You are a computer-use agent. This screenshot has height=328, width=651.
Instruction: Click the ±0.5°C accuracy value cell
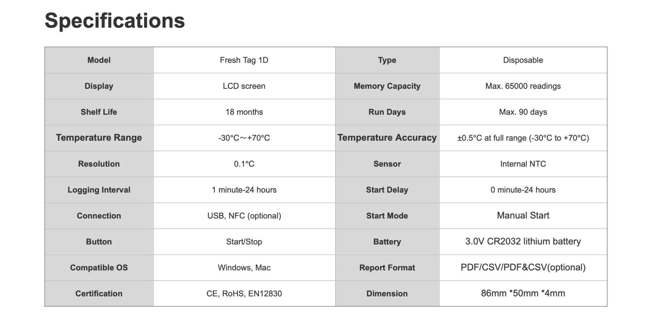[x=523, y=138]
